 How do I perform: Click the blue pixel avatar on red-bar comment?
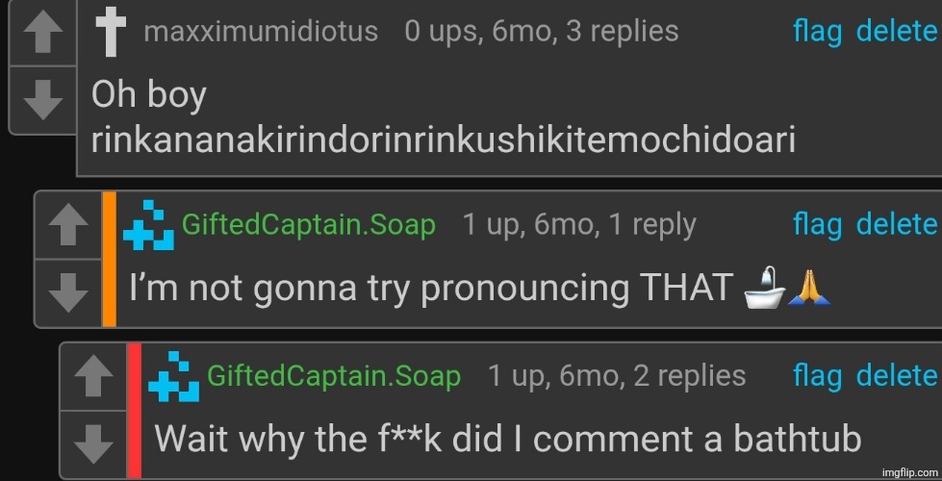173,376
